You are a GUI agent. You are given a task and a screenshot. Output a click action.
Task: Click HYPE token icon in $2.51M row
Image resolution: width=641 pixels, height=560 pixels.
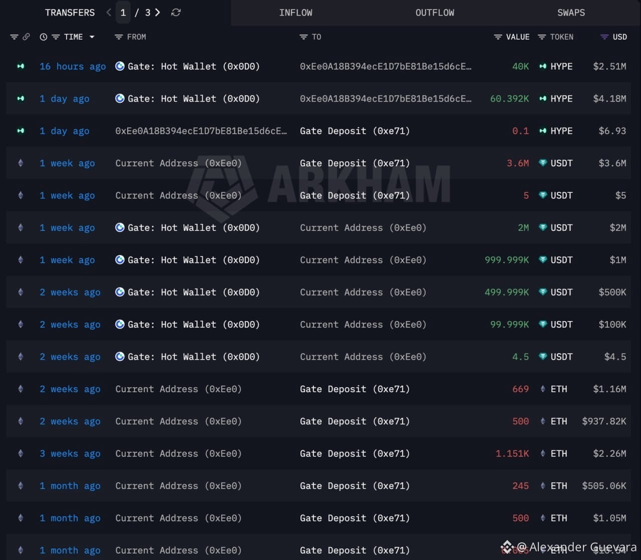(x=543, y=66)
